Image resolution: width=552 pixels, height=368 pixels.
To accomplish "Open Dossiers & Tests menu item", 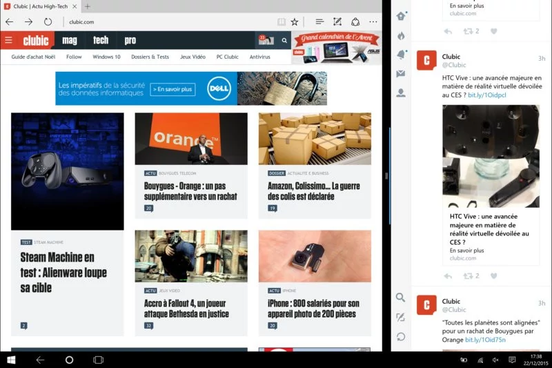I will (x=150, y=57).
